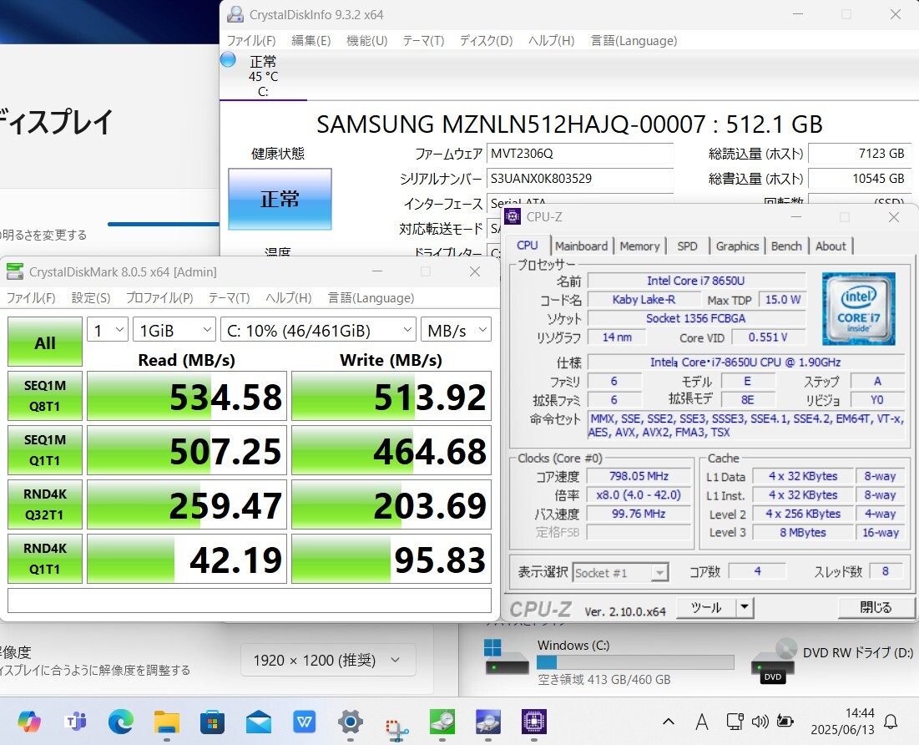The width and height of the screenshot is (919, 745).
Task: Open the WPS Office taskbar icon
Action: point(304,722)
